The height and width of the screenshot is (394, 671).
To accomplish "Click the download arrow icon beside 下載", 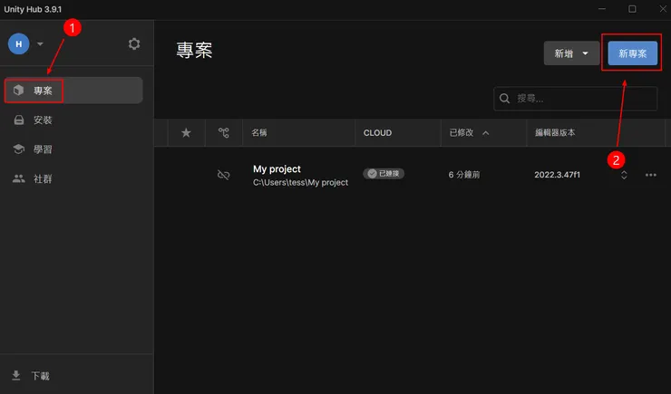I will (16, 376).
